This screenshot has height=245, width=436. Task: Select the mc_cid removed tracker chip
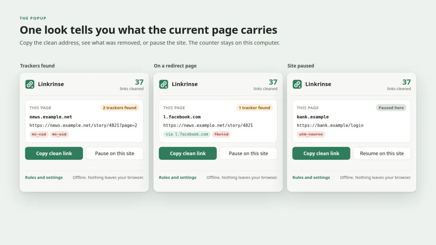coord(39,134)
